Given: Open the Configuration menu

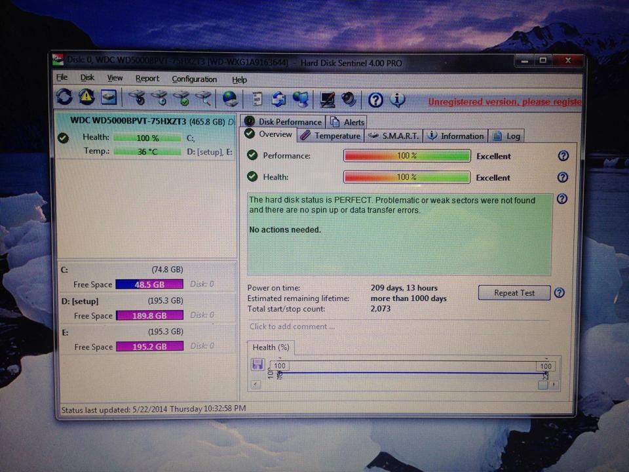Looking at the screenshot, I should (x=194, y=79).
